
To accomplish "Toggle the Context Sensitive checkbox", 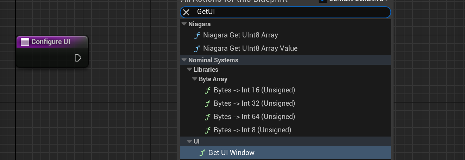I will point(322,1).
